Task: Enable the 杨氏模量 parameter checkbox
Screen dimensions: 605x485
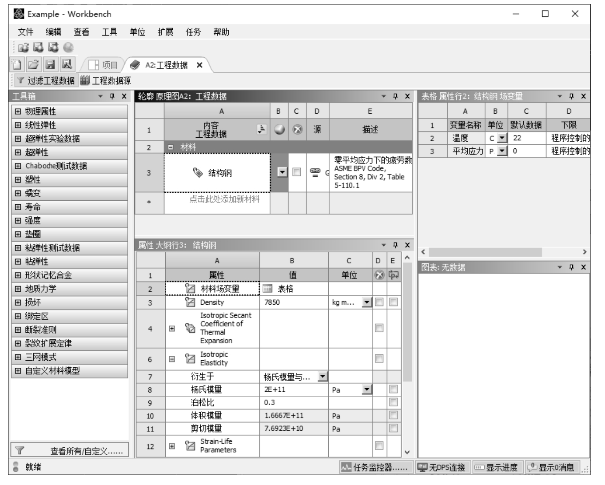Action: [x=393, y=390]
